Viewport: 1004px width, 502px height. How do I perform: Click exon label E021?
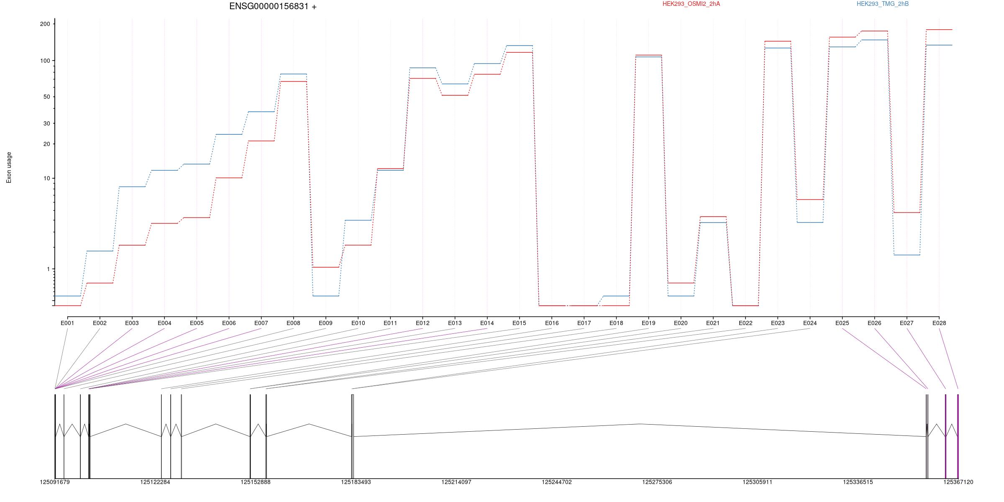[713, 323]
